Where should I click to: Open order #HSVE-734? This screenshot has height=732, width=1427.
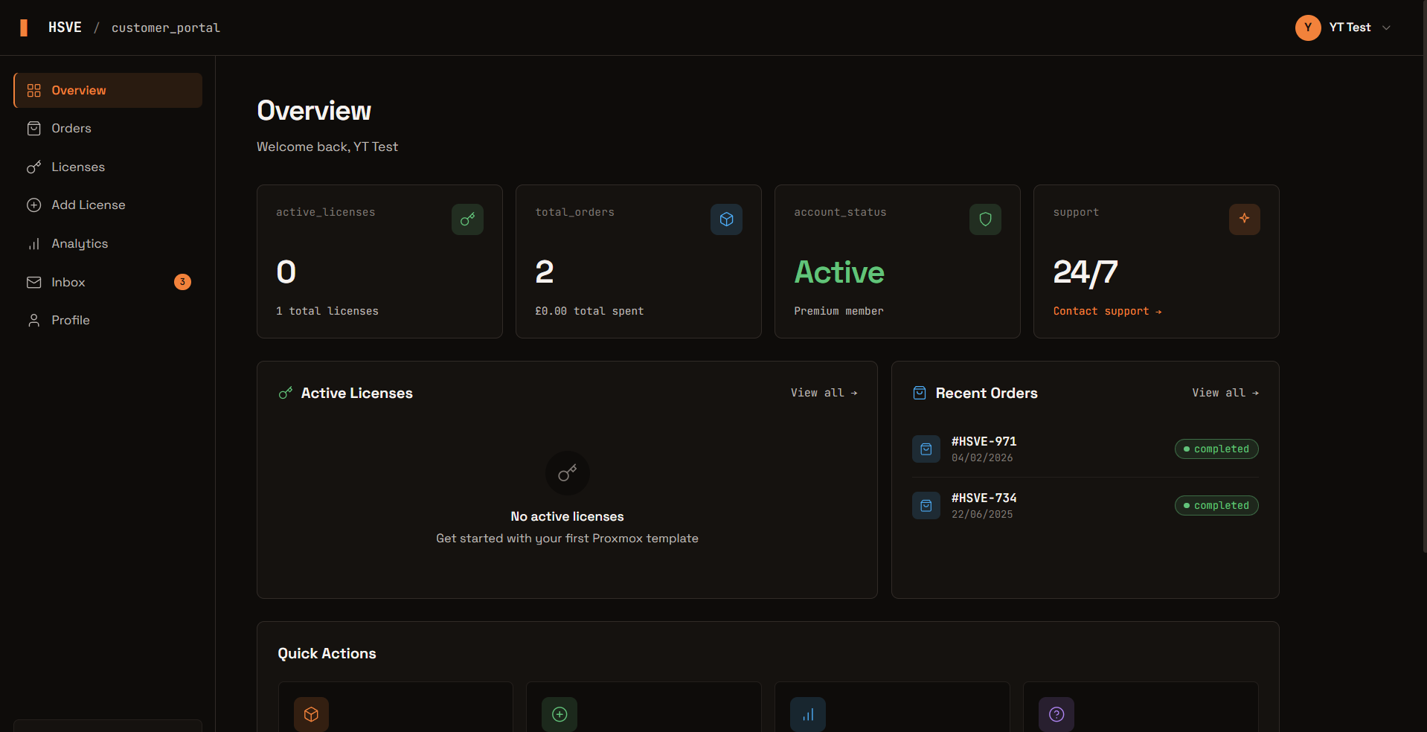[984, 498]
